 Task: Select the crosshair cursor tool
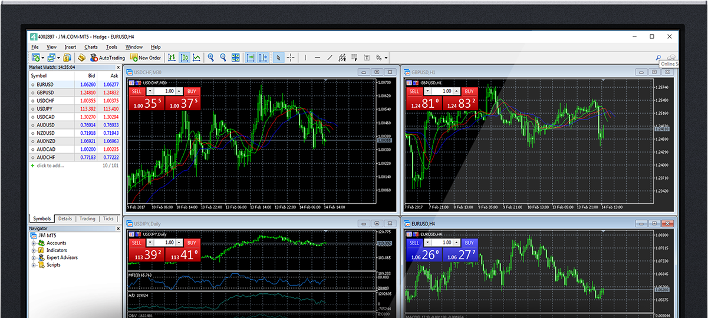click(x=291, y=58)
